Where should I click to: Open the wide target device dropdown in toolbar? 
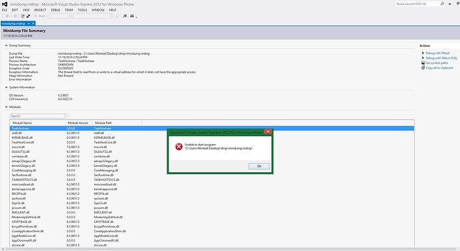pyautogui.click(x=92, y=16)
